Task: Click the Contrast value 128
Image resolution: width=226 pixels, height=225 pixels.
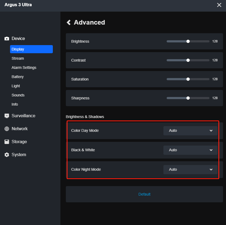Action: pyautogui.click(x=215, y=60)
